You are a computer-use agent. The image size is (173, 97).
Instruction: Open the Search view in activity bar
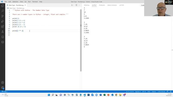(x=2, y=11)
